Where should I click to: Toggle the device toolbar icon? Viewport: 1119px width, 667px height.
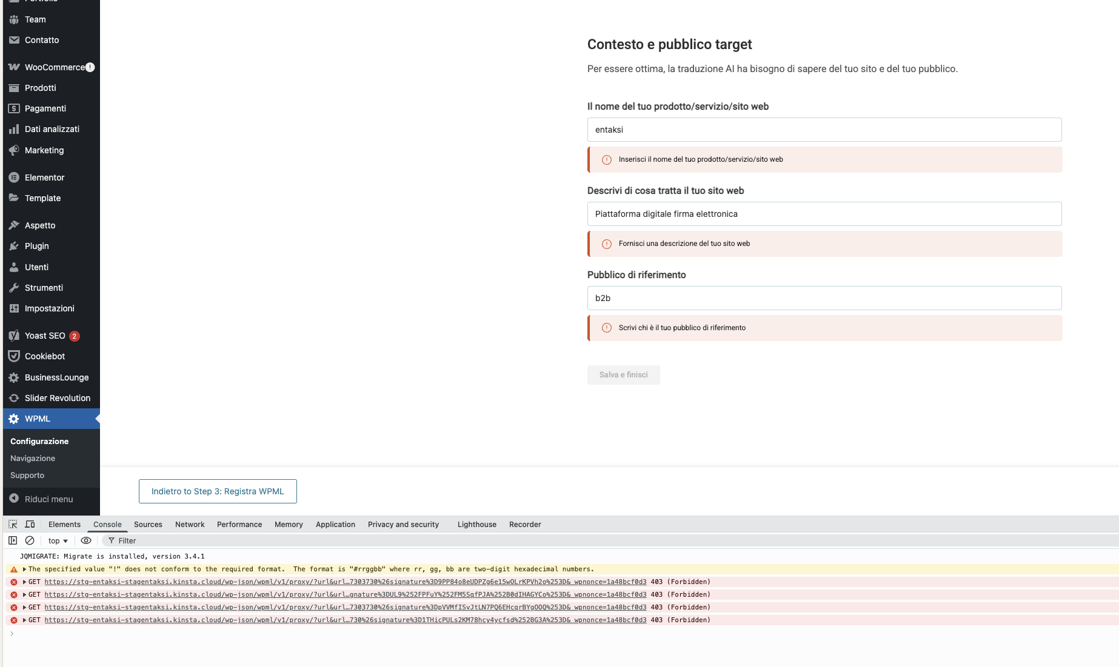(30, 524)
